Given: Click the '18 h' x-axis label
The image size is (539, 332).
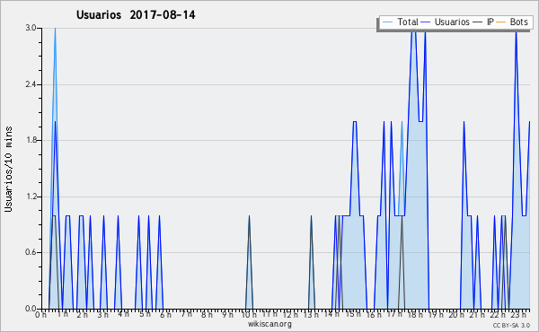Looking at the screenshot, I should tap(415, 315).
